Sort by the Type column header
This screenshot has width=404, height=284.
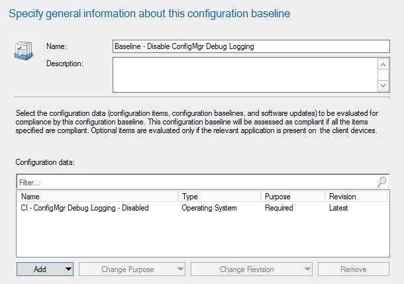(x=219, y=197)
